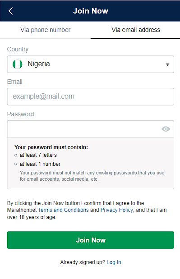The width and height of the screenshot is (180, 279).
Task: Click the bullet beside 'at least 1 number'
Action: click(x=16, y=164)
